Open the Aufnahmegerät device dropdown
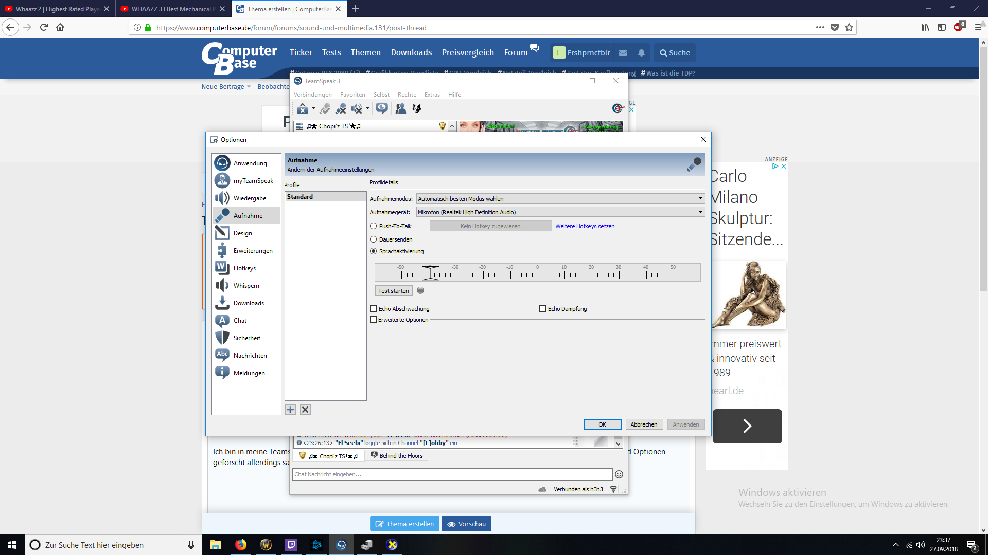Viewport: 988px width, 555px height. coord(700,212)
